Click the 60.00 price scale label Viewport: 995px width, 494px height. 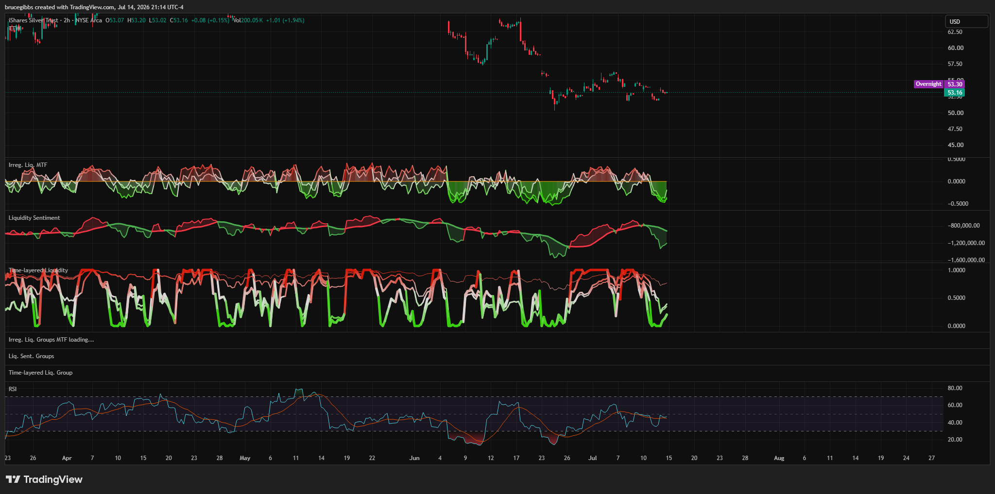point(955,48)
